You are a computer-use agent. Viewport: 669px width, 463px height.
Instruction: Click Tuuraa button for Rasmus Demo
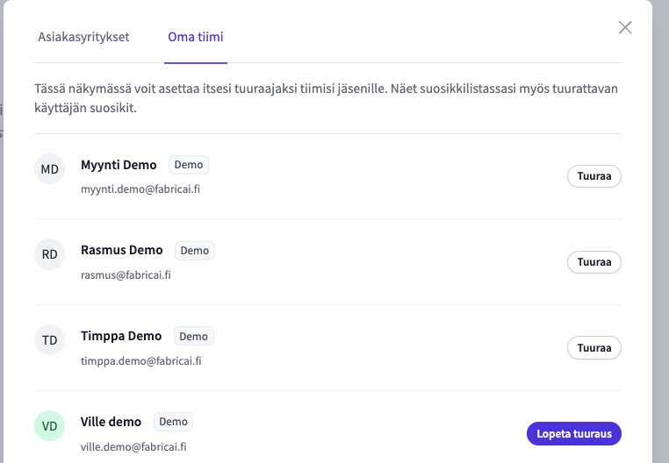pyautogui.click(x=593, y=262)
